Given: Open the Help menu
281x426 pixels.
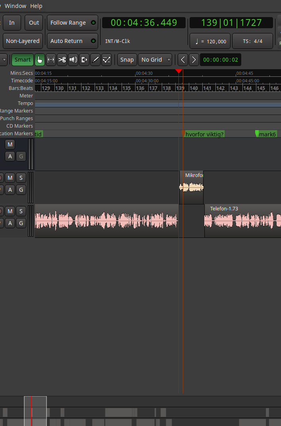Looking at the screenshot, I should click(x=36, y=6).
